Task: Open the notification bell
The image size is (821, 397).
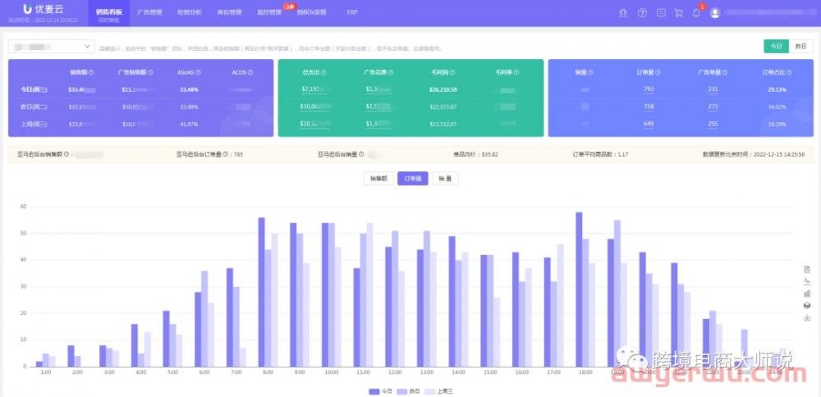Action: pyautogui.click(x=696, y=13)
